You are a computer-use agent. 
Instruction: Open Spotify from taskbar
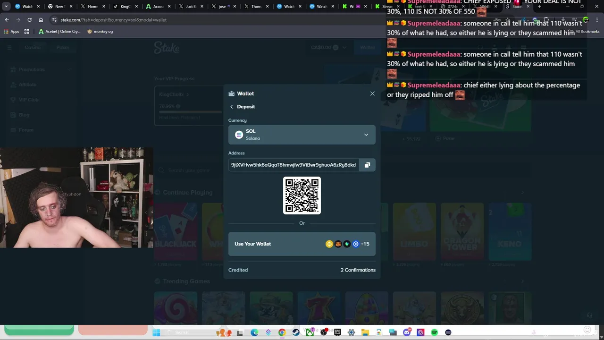[x=435, y=332]
